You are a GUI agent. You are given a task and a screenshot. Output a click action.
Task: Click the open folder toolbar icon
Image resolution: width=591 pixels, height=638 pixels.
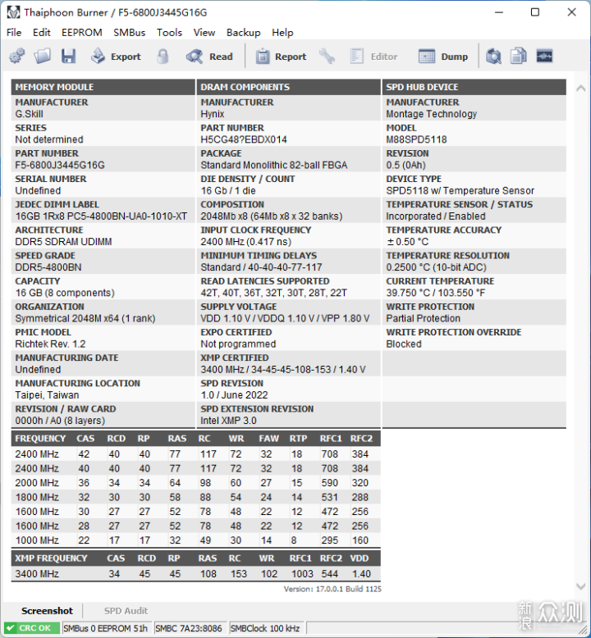43,56
